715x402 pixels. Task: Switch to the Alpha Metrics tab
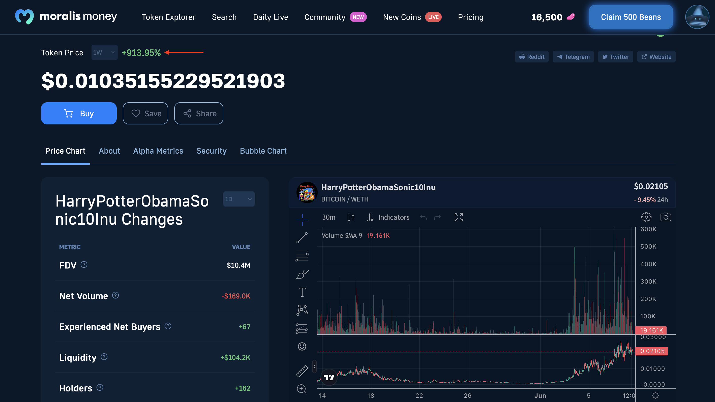click(158, 151)
